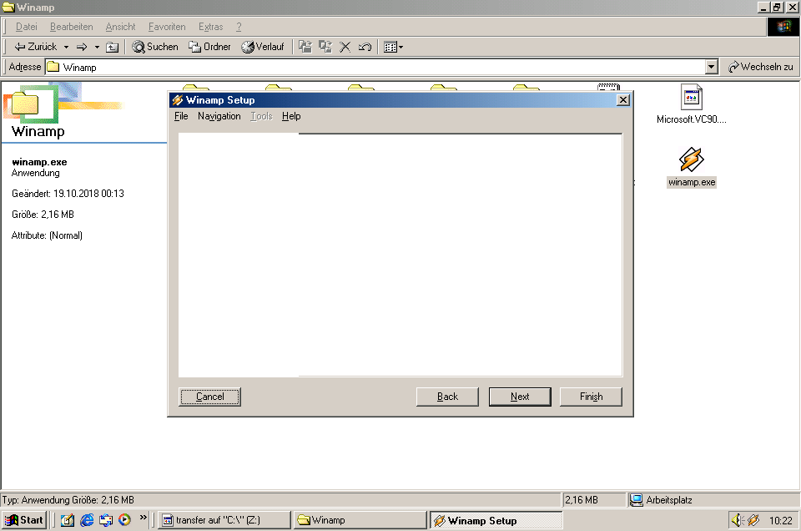Click Show Desktop quick launch icon

[x=68, y=520]
